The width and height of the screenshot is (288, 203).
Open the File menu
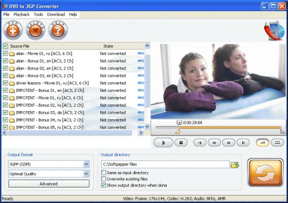[6, 14]
